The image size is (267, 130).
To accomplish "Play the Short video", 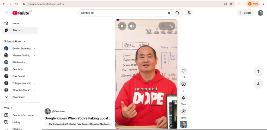I will [122, 26].
